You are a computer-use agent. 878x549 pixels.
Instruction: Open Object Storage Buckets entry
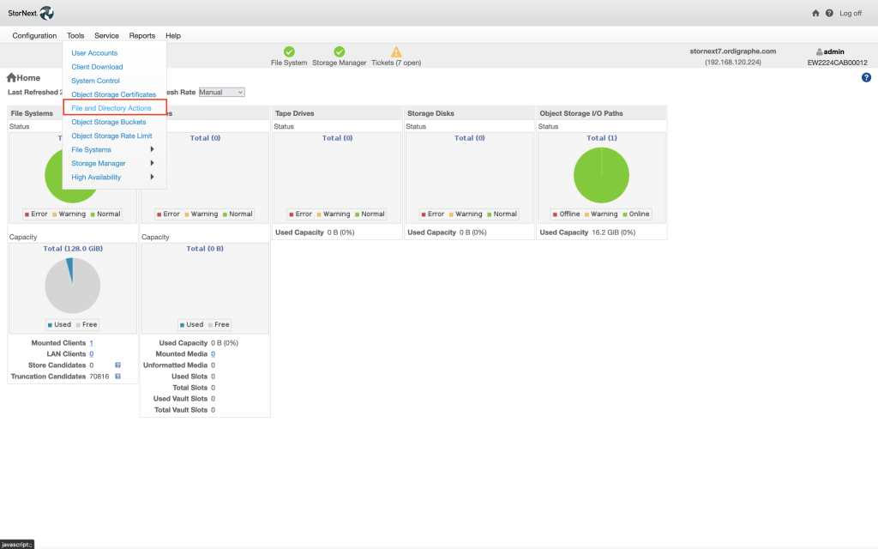(109, 122)
